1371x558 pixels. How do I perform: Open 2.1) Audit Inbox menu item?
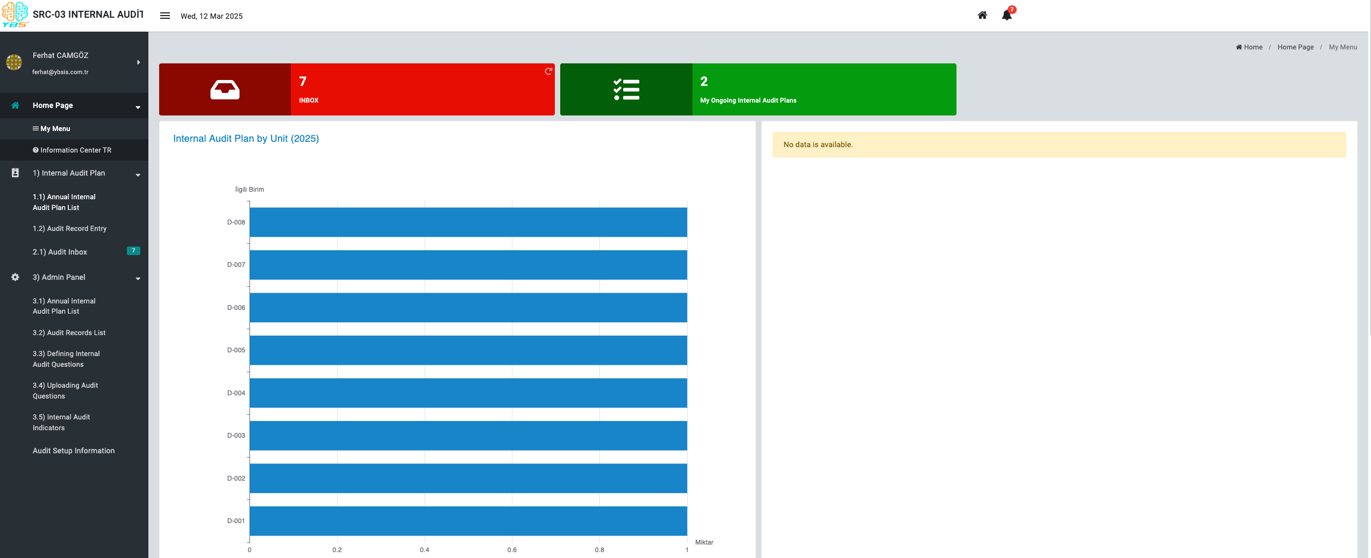point(60,252)
